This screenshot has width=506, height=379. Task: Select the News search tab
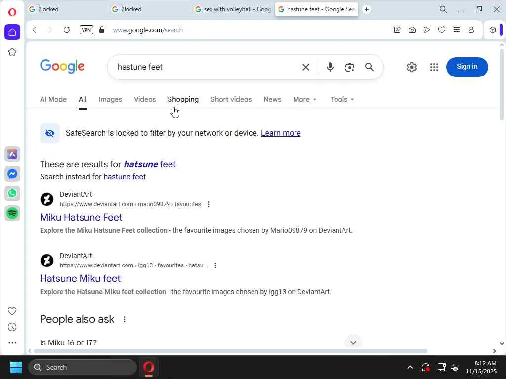(x=272, y=99)
